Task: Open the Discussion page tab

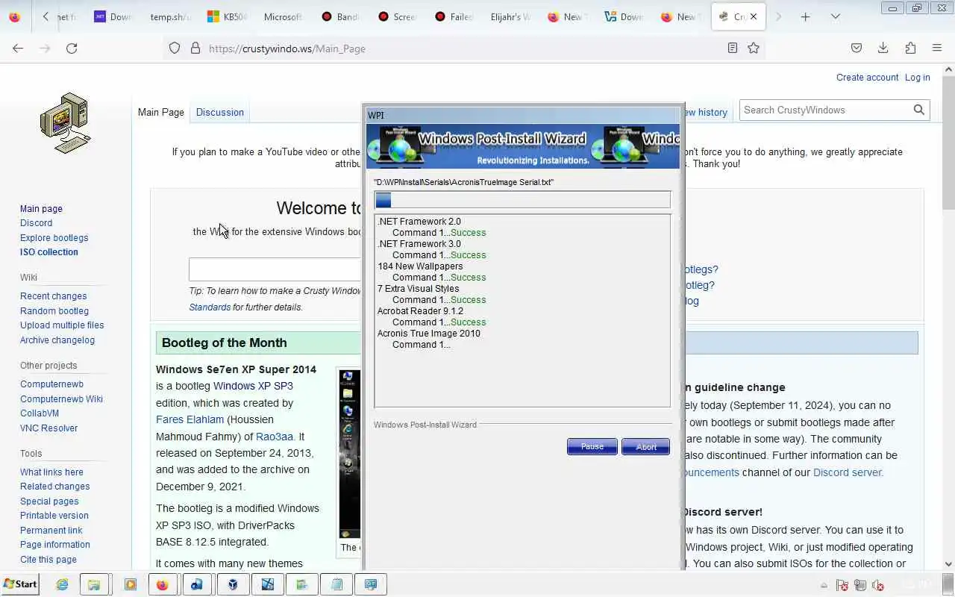Action: pos(219,112)
